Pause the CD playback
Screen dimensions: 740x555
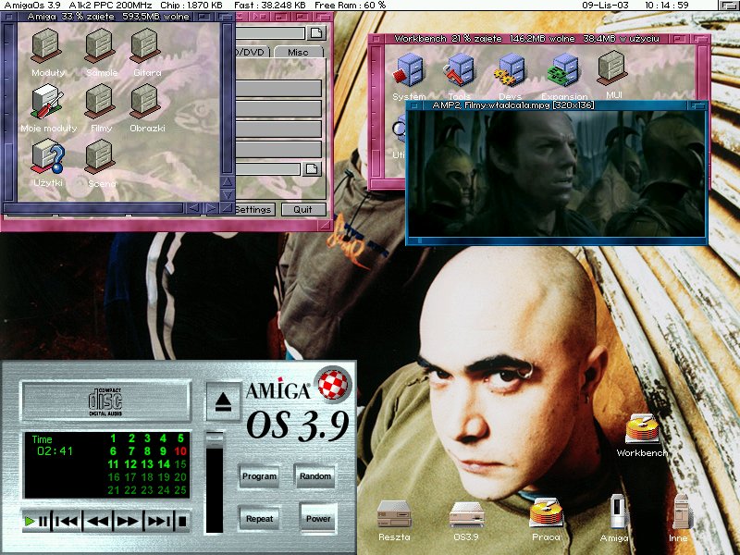click(x=43, y=521)
